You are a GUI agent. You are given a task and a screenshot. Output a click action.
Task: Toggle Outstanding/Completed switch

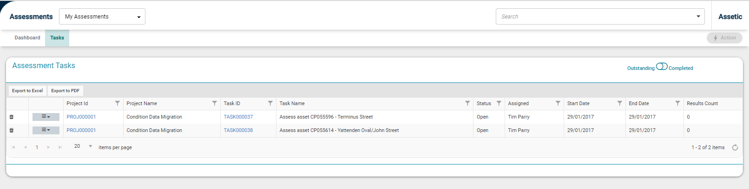(662, 67)
